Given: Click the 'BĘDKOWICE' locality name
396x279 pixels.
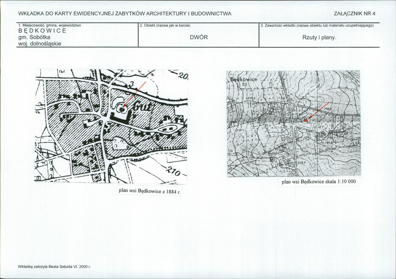Looking at the screenshot, I should tap(42, 31).
